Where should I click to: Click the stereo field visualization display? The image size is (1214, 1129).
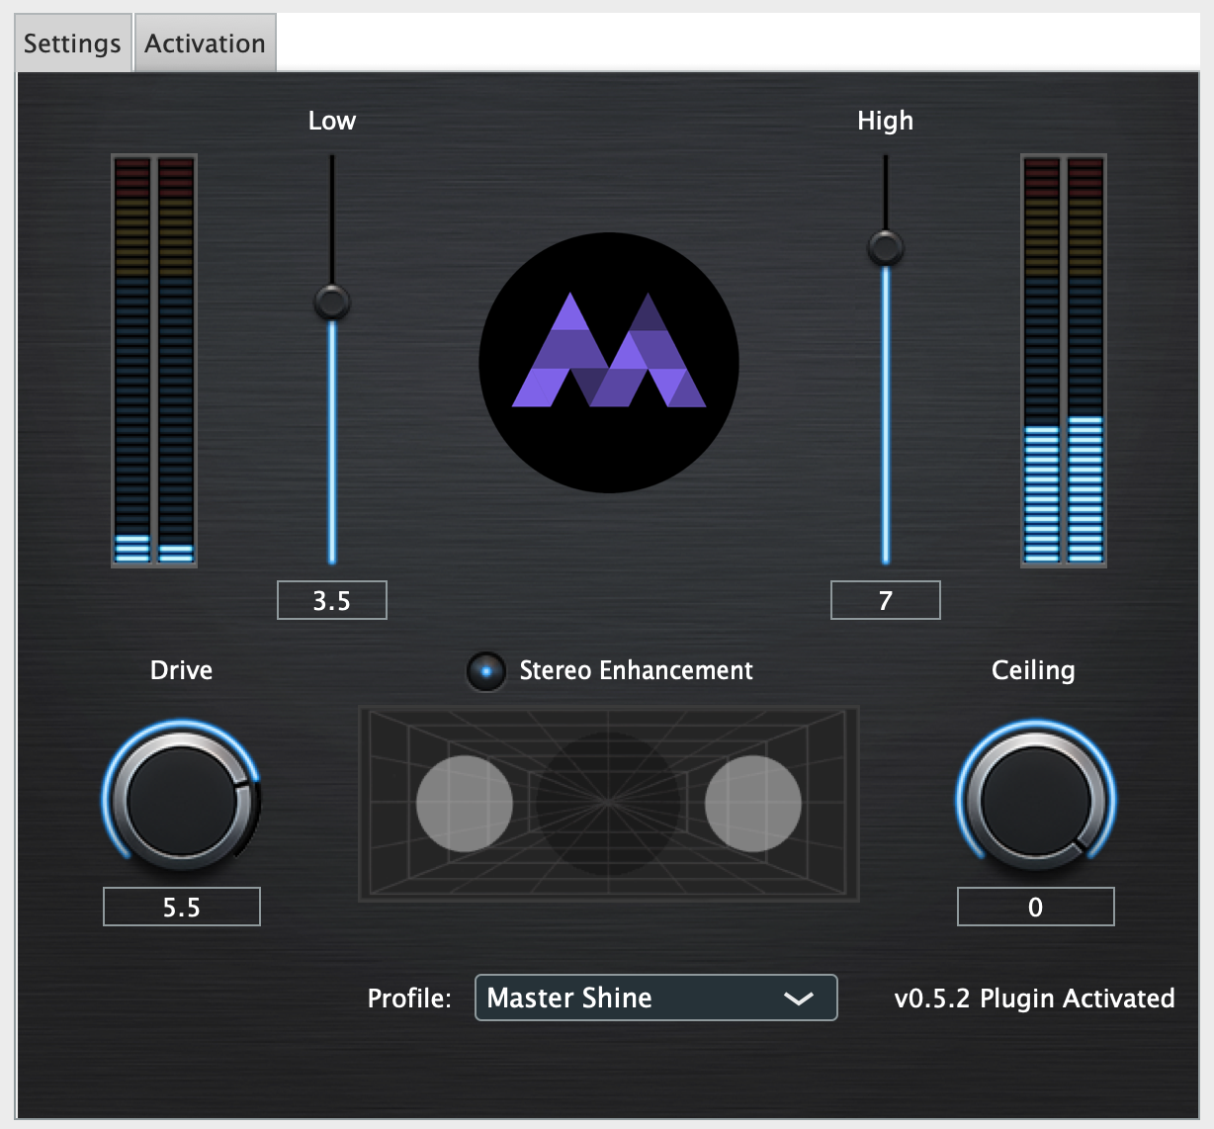click(x=608, y=803)
